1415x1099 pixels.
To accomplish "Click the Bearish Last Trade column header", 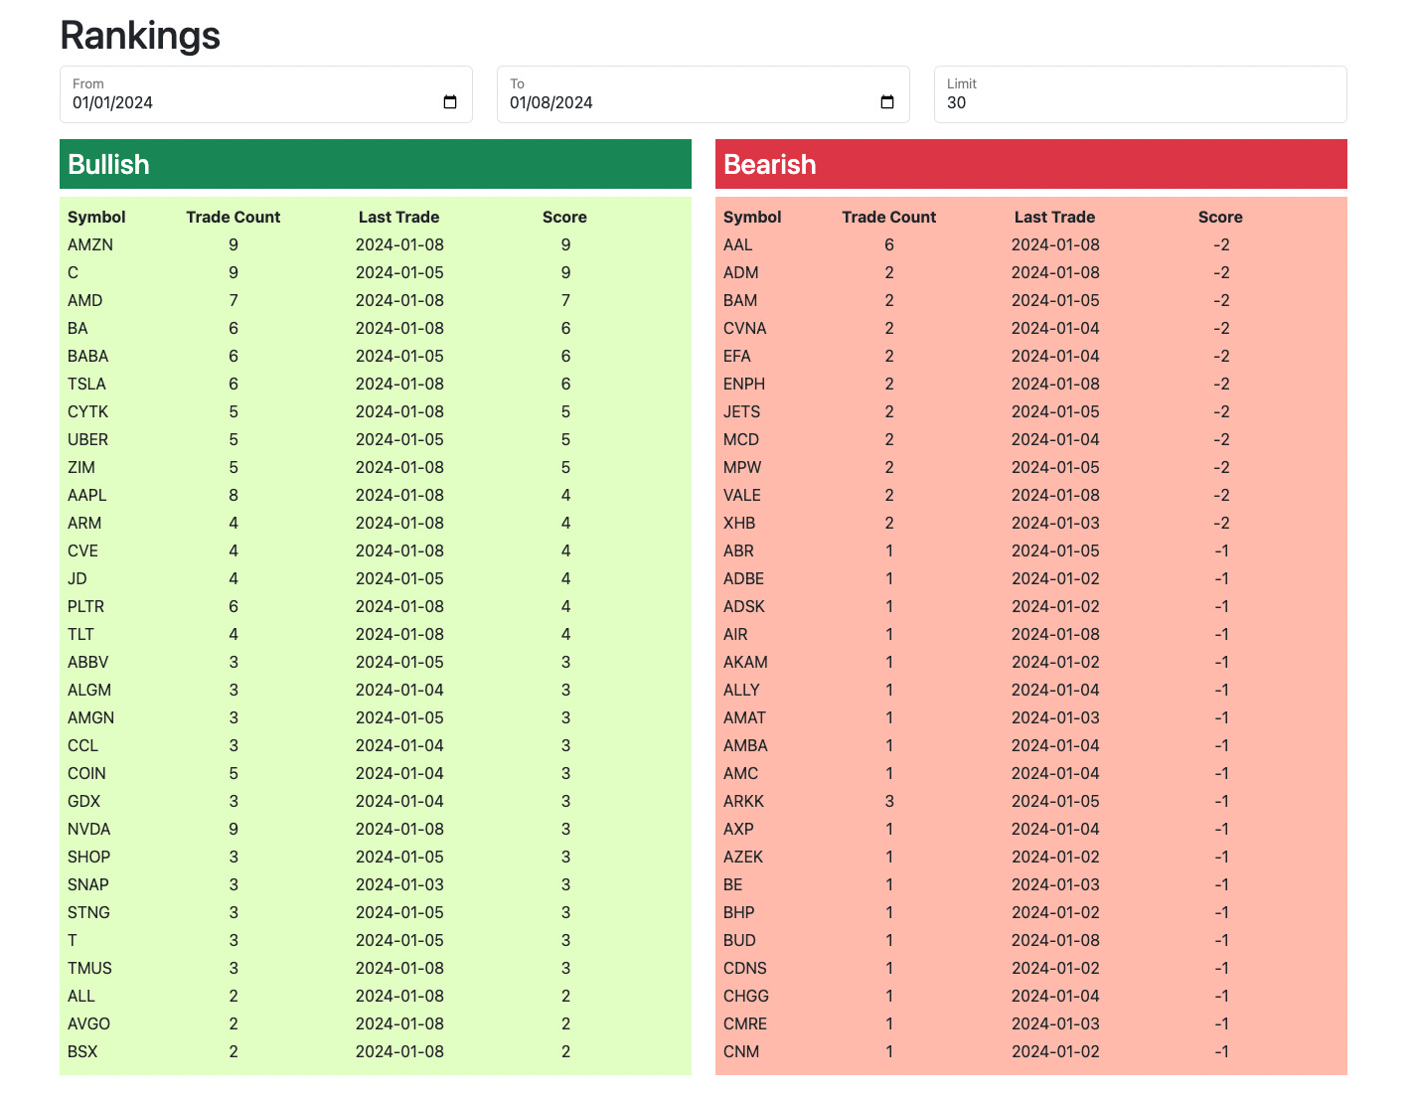I will (x=1055, y=217).
